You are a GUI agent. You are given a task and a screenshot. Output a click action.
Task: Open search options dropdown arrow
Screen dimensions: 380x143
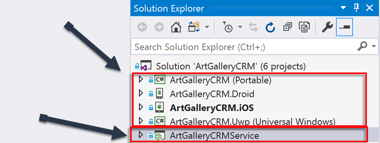pyautogui.click(x=373, y=46)
